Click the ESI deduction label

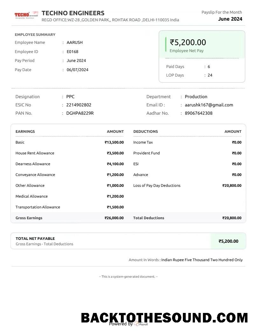coord(136,164)
